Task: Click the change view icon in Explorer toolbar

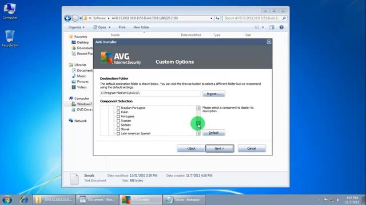Action: [x=257, y=27]
